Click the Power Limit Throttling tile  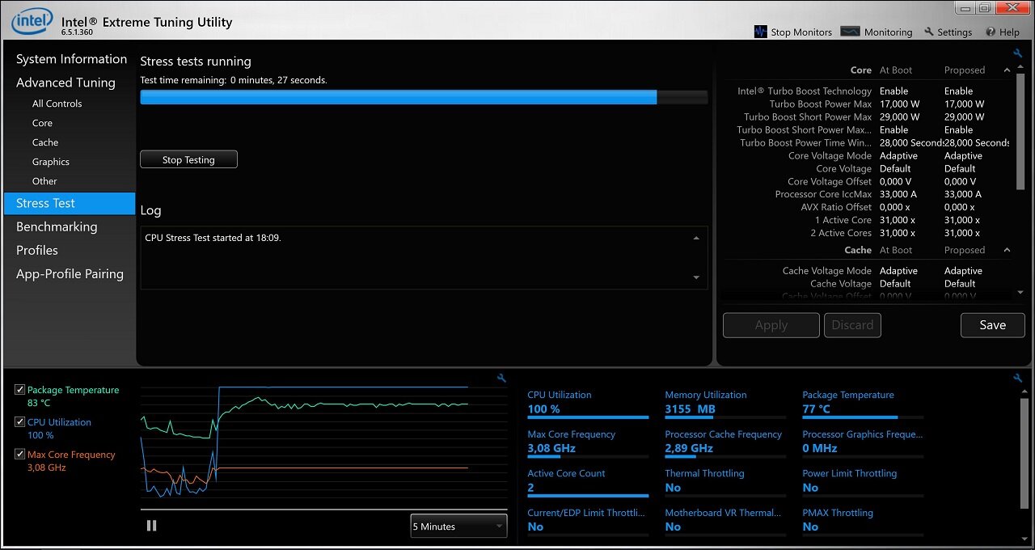(863, 481)
